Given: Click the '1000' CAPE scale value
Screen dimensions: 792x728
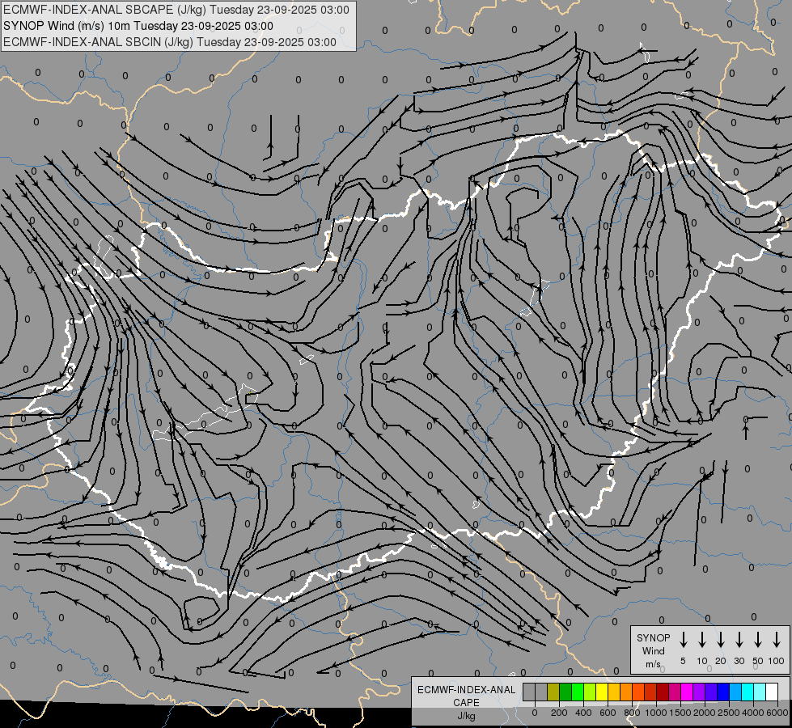Looking at the screenshot, I should point(656,713).
